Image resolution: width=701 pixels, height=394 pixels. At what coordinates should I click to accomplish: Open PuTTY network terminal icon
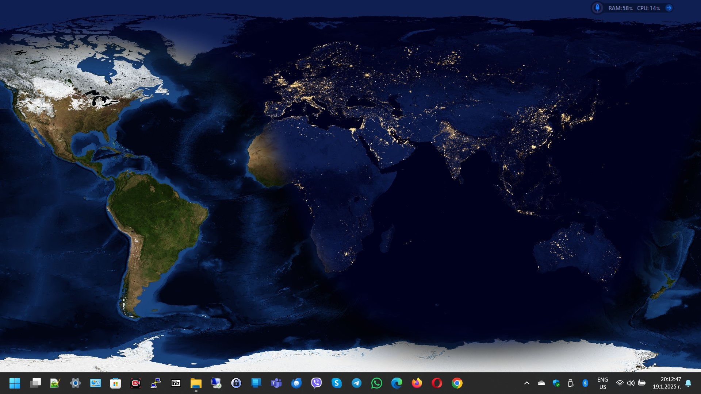156,383
